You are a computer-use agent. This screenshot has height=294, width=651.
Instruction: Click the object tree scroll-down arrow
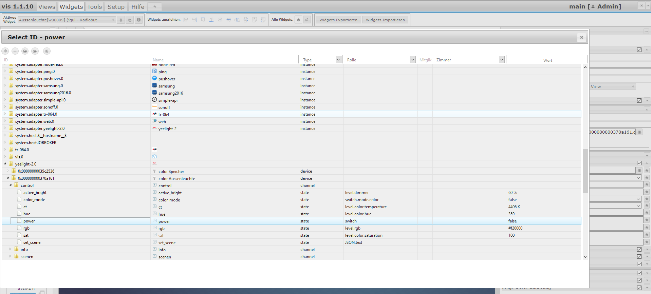pyautogui.click(x=585, y=257)
